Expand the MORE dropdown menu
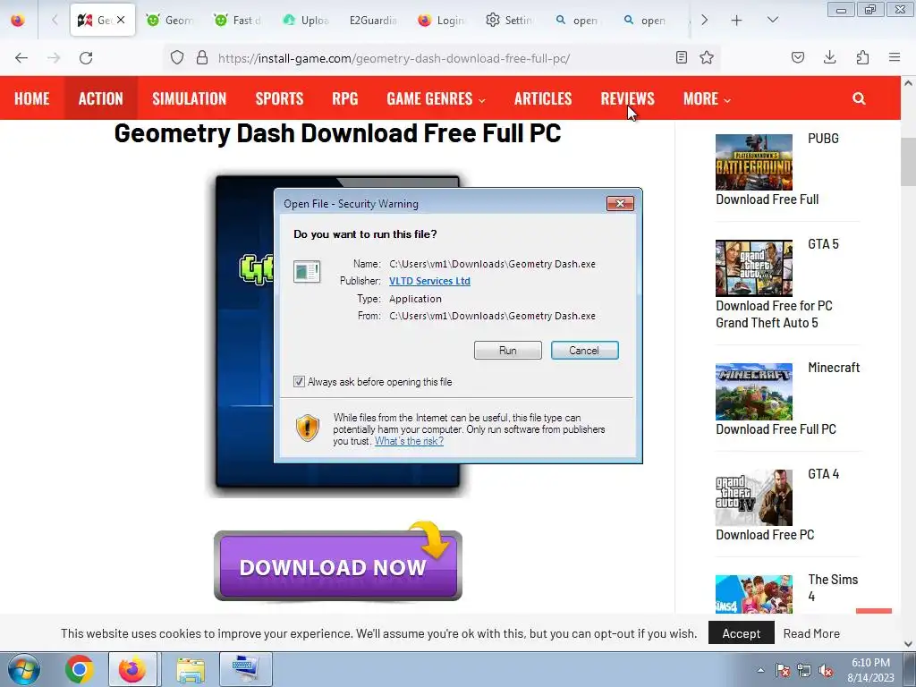The image size is (916, 687). tap(707, 98)
